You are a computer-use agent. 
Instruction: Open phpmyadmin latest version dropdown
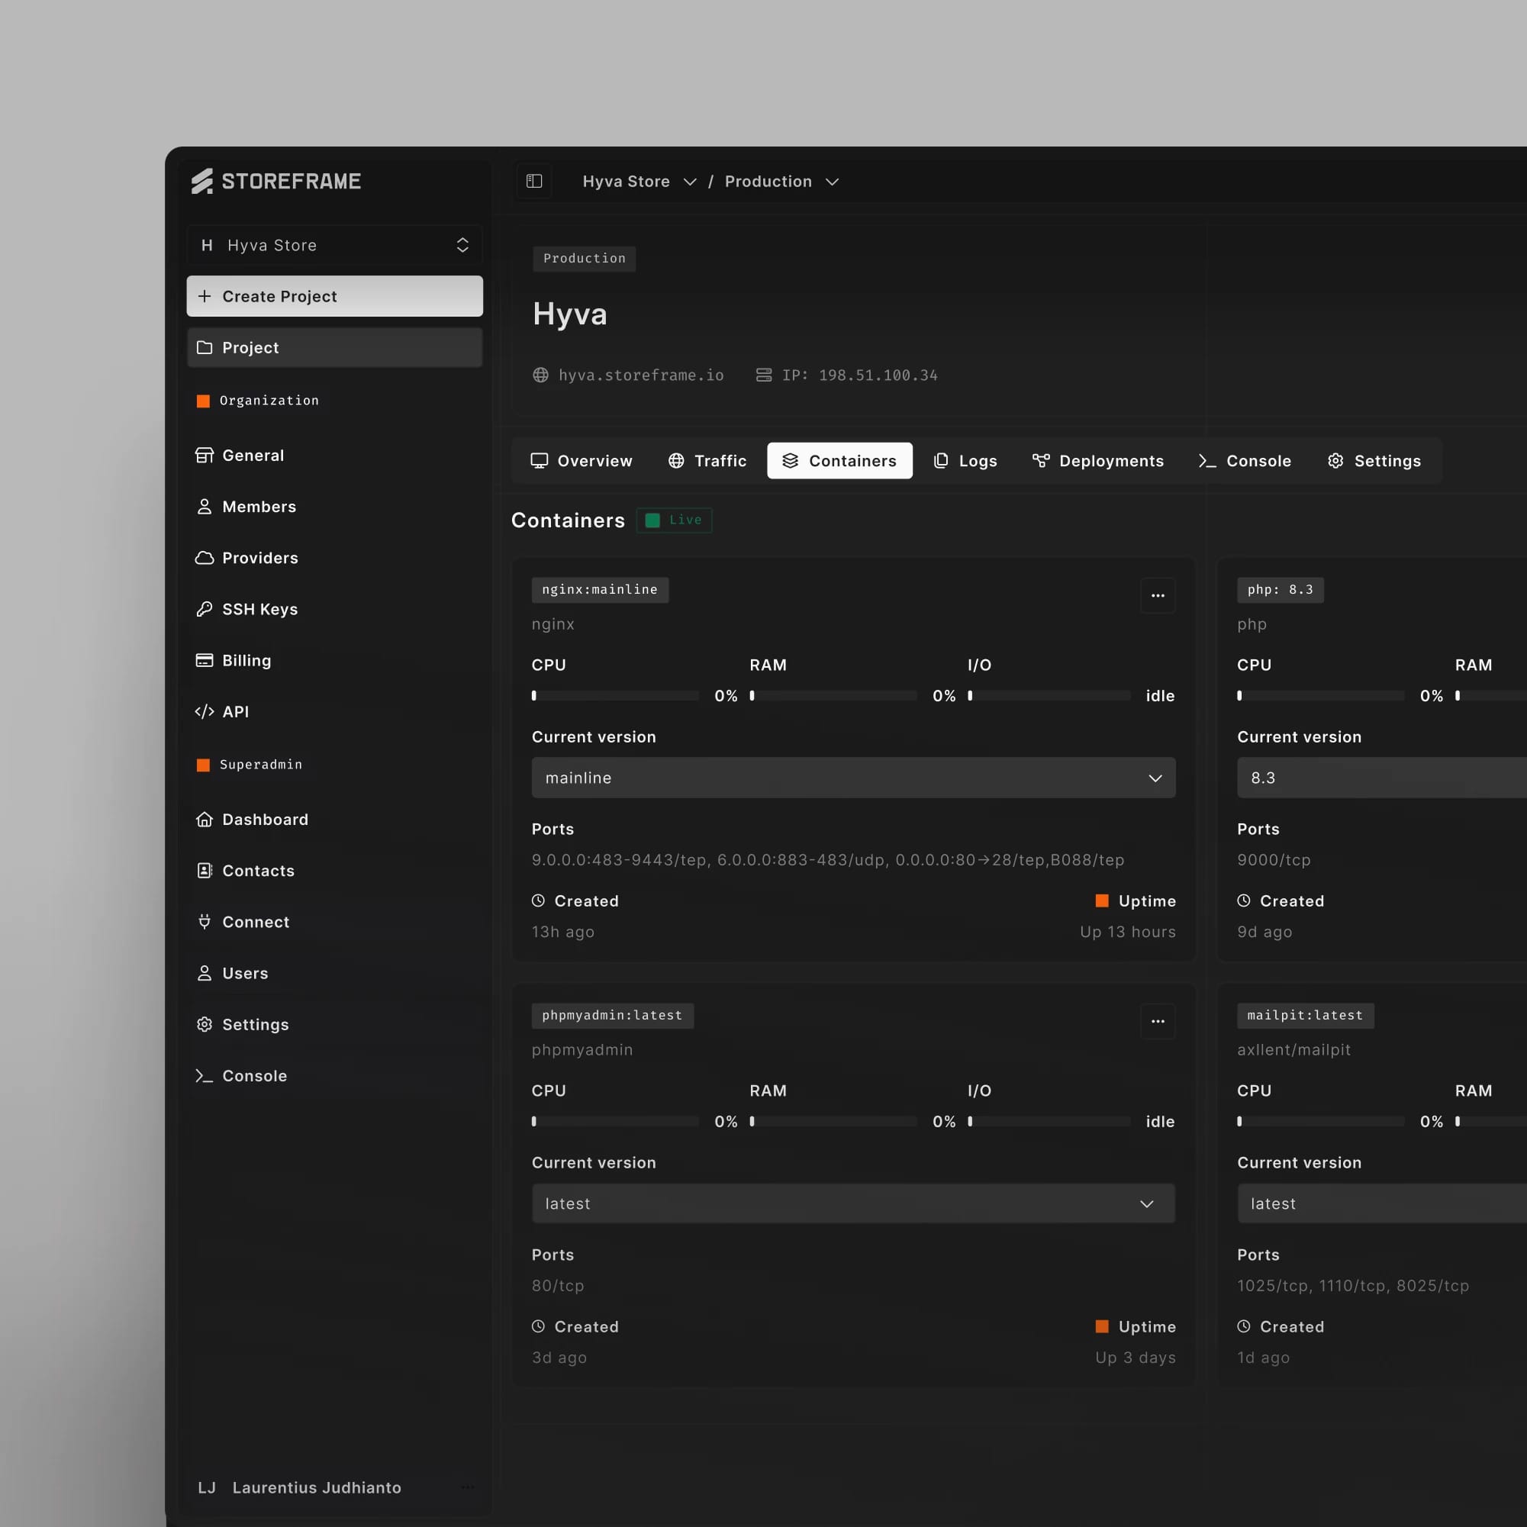tap(854, 1203)
